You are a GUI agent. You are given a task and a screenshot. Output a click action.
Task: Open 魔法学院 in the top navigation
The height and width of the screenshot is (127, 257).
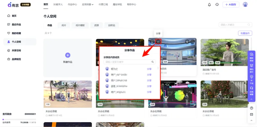click(x=117, y=5)
